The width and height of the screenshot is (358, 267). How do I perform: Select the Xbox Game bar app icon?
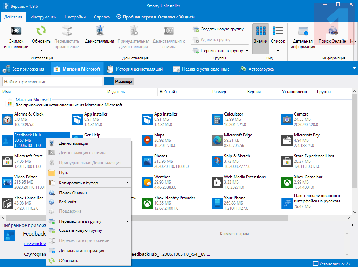(x=287, y=182)
